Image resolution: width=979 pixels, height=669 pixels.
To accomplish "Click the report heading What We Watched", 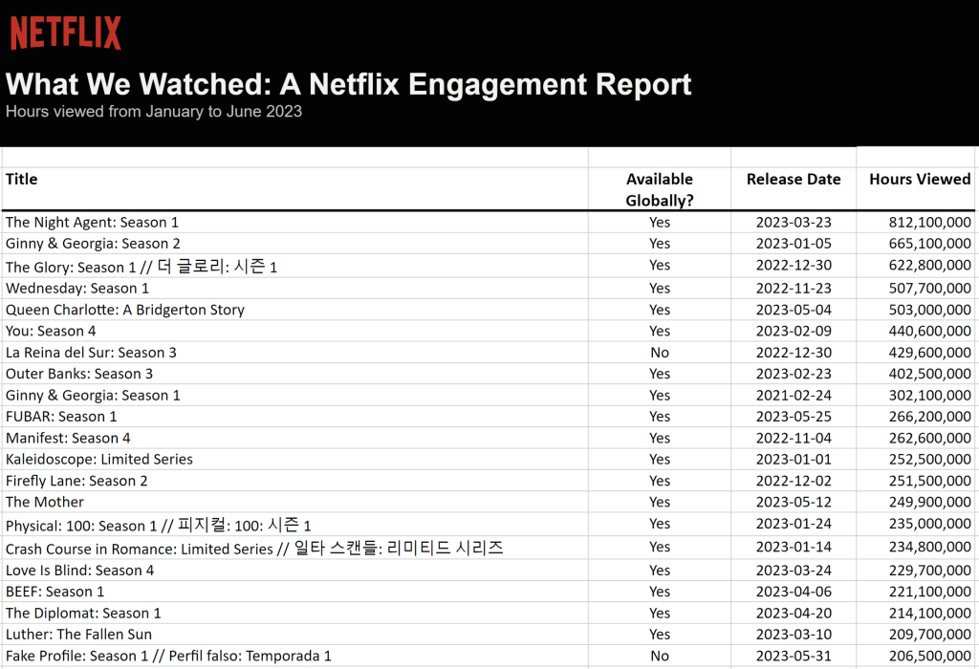I will coord(348,84).
